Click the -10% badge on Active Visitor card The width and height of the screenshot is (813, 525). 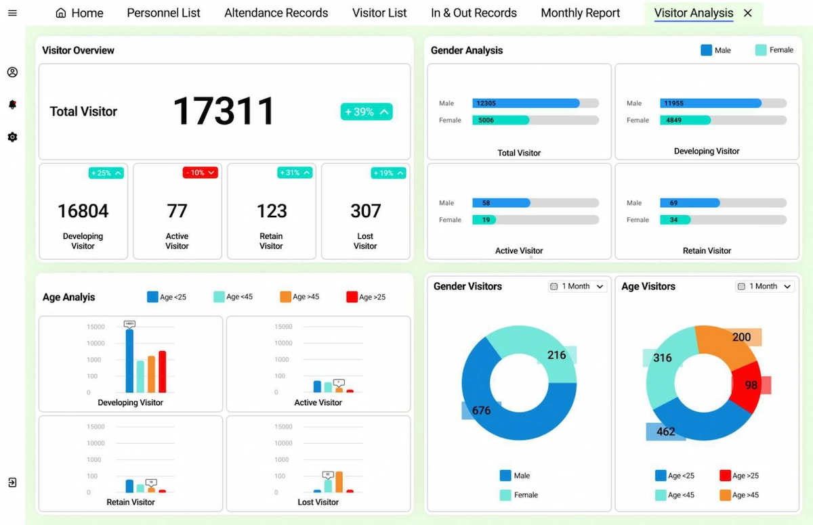coord(199,173)
